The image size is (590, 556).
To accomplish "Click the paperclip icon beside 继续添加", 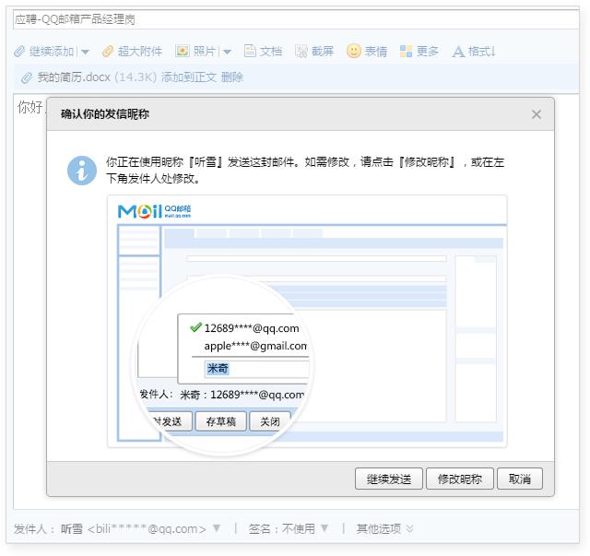I will click(x=19, y=51).
